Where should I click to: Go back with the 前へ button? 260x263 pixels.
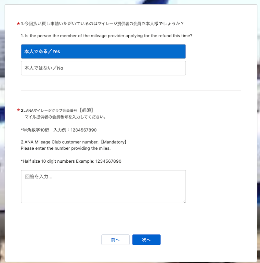coord(115,240)
